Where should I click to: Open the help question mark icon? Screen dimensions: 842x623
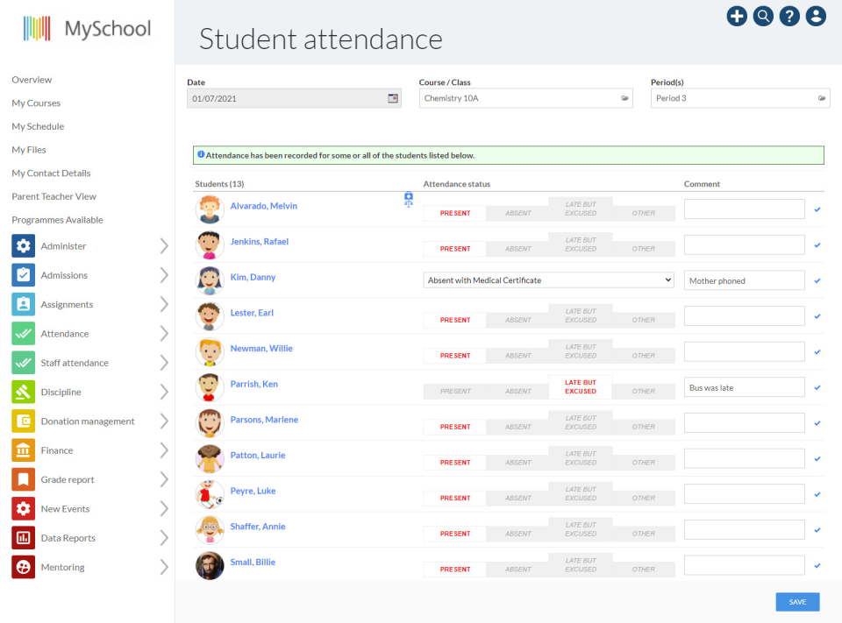(789, 16)
